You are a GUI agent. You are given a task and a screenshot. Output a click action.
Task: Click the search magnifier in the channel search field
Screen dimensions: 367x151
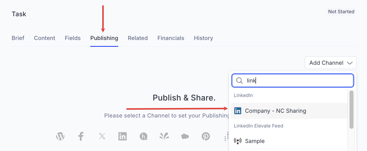pos(239,80)
